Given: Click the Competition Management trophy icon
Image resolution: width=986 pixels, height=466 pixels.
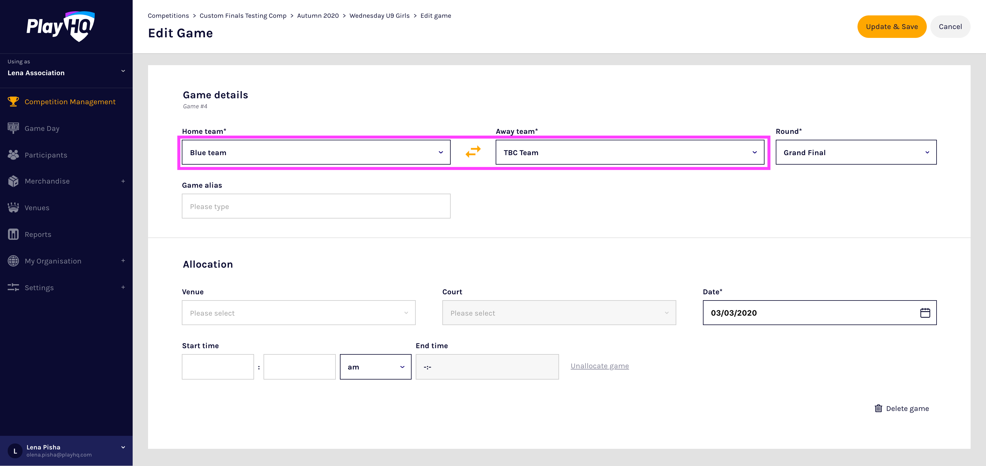Looking at the screenshot, I should pos(13,101).
